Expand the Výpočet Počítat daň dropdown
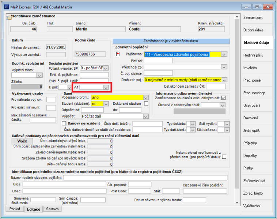Viewport: 277px width, 219px height. [146, 116]
